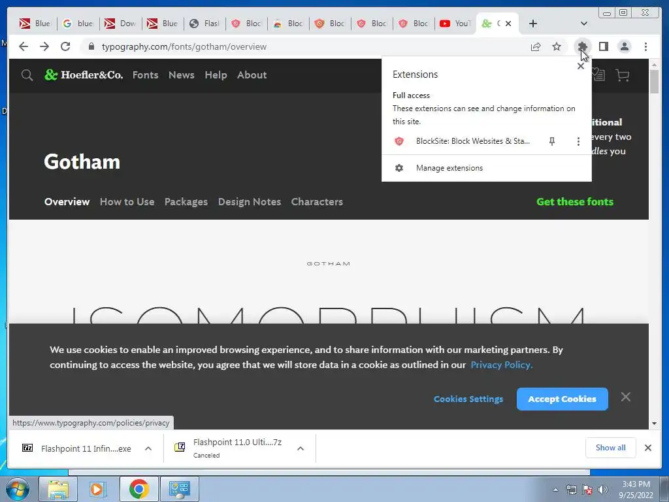Open the Windows Start menu
Viewport: 669px width, 502px height.
[18, 489]
